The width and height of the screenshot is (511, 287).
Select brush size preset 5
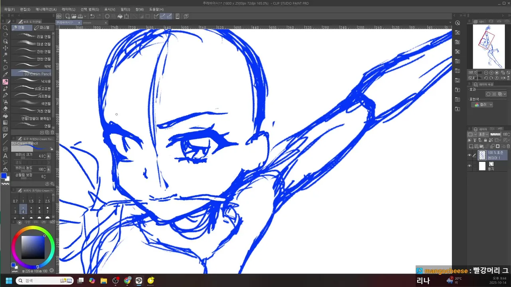coord(31,210)
